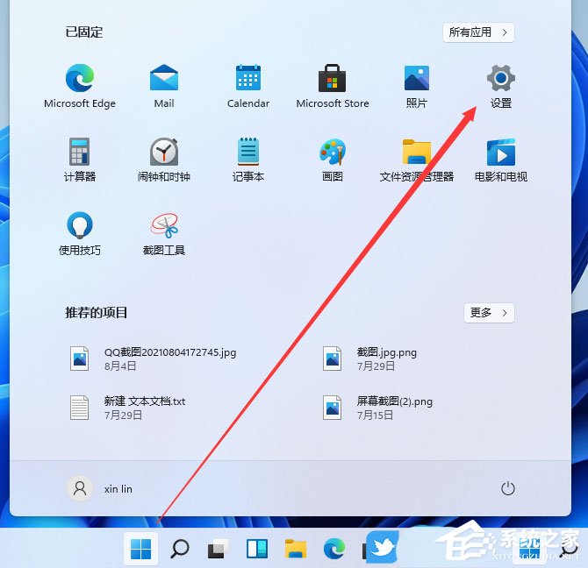Open 使用技巧 Tips app
This screenshot has height=568, width=588.
[80, 233]
